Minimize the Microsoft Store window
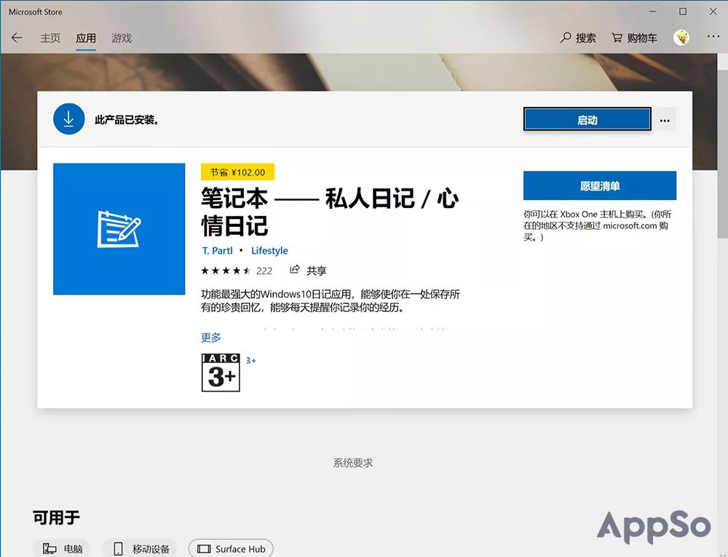The image size is (728, 557). tap(652, 12)
